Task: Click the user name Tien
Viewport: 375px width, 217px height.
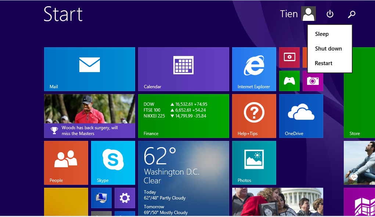Action: click(x=289, y=14)
